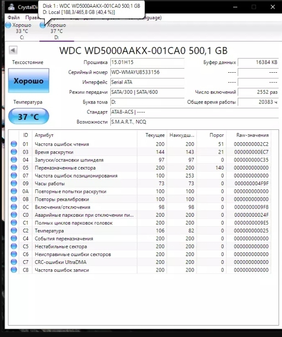Click the Raw-значения column header
Viewport: 282px width, 337px height.
pos(249,135)
